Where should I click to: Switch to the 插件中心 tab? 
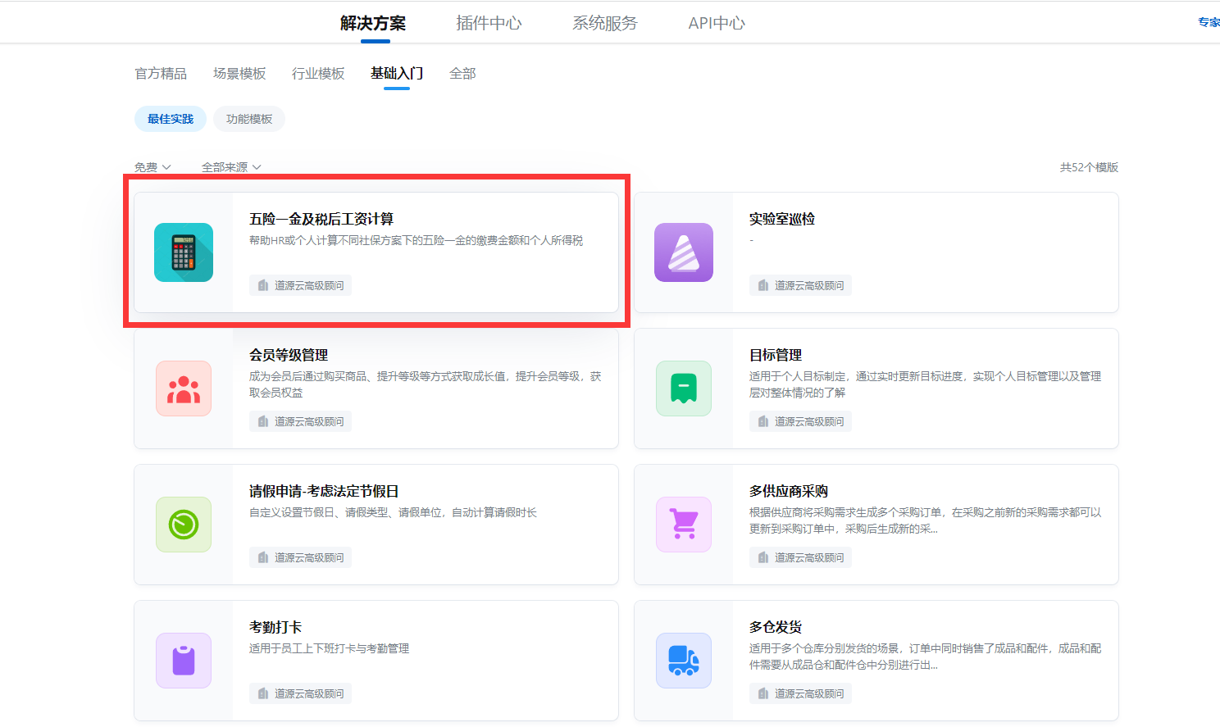489,23
